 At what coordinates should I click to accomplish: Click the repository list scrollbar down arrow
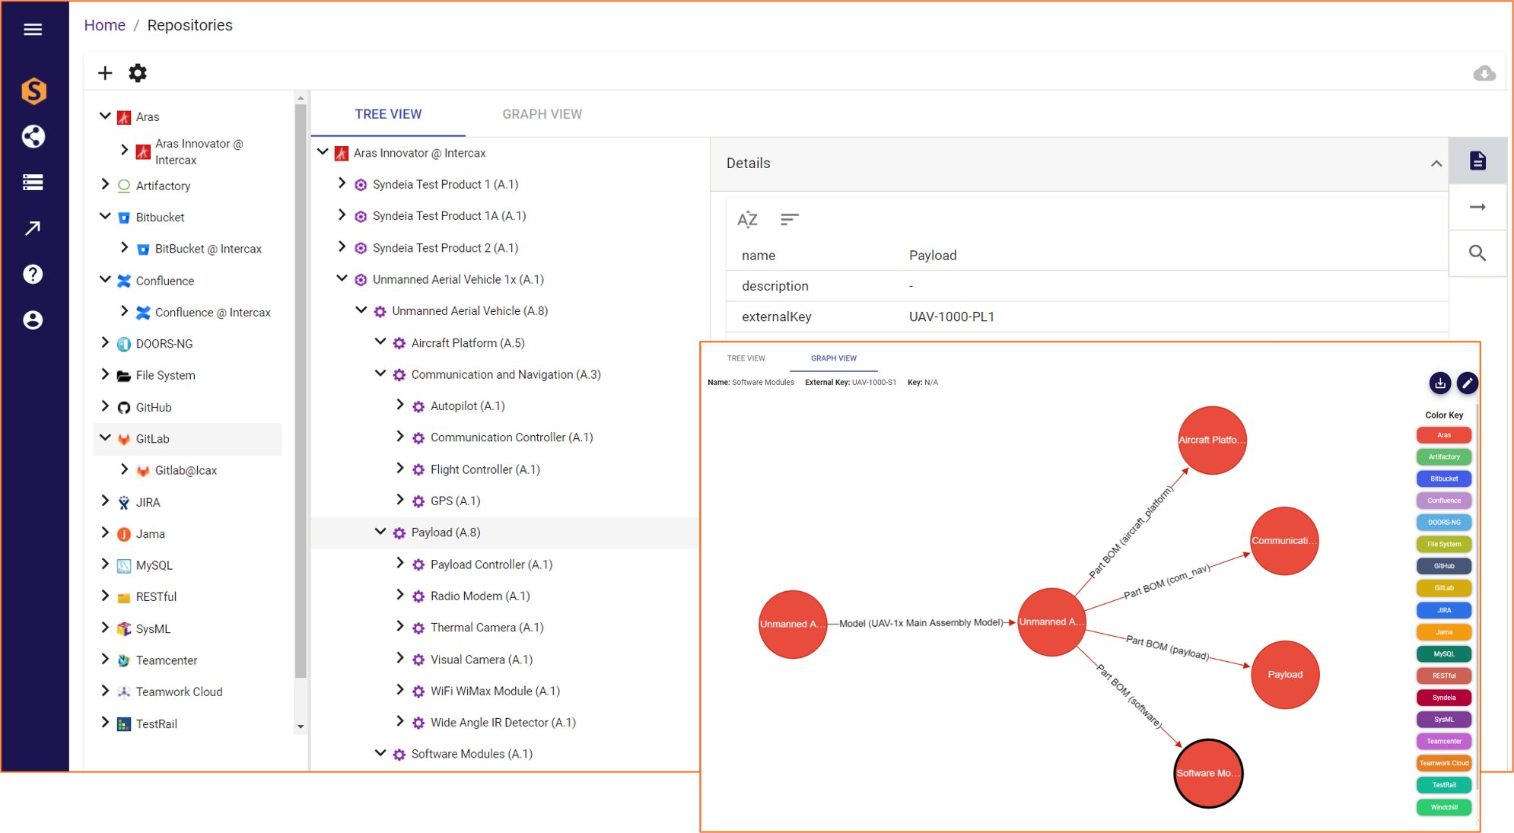click(x=301, y=726)
